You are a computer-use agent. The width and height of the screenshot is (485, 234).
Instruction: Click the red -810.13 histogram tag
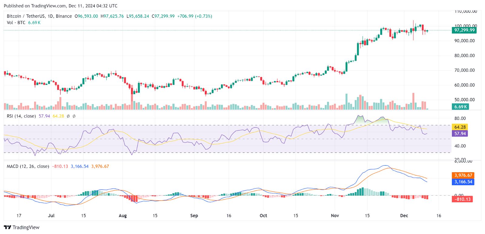[x=462, y=199]
